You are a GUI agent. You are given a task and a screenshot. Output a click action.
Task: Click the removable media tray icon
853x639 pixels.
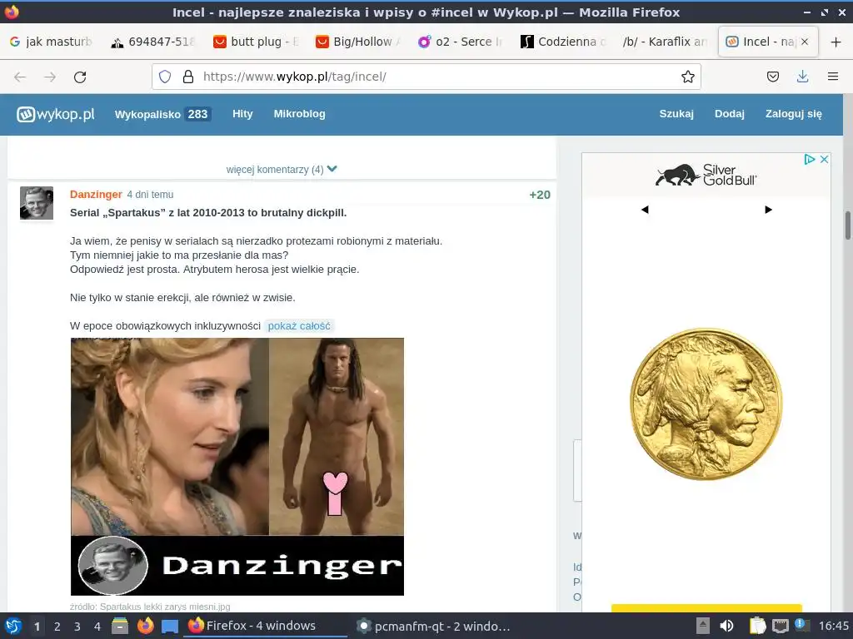click(x=703, y=626)
